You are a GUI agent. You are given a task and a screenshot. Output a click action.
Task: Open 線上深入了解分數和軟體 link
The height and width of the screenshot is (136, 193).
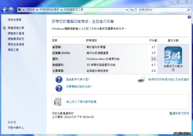pyautogui.click(x=81, y=102)
